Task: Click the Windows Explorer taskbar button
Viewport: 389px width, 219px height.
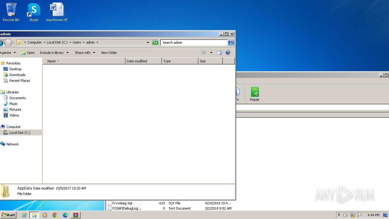Action: pos(34,215)
